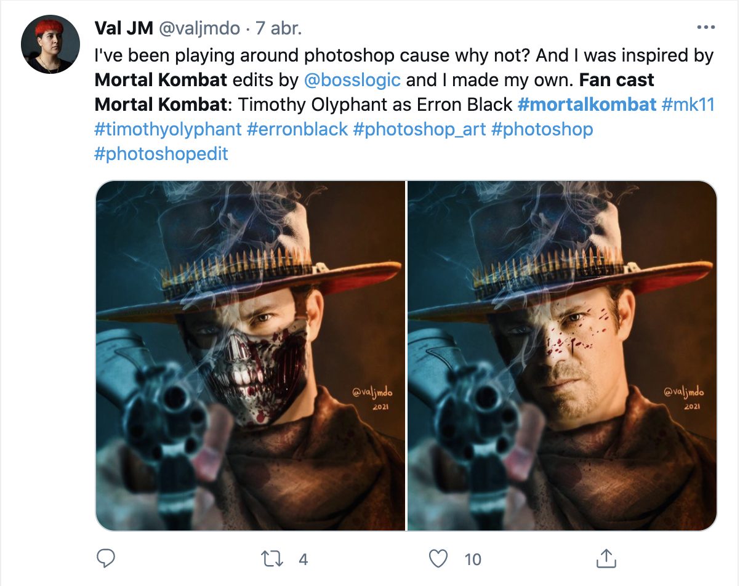Follow the #timothyolyphant hashtag link
740x586 pixels.
tap(167, 129)
